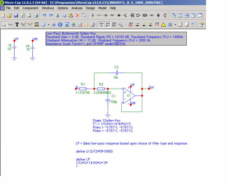
Task: Click the New file icon
Action: point(3,15)
